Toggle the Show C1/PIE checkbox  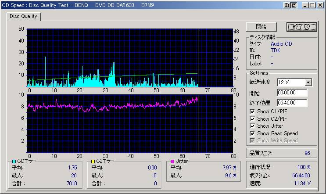pos(252,111)
